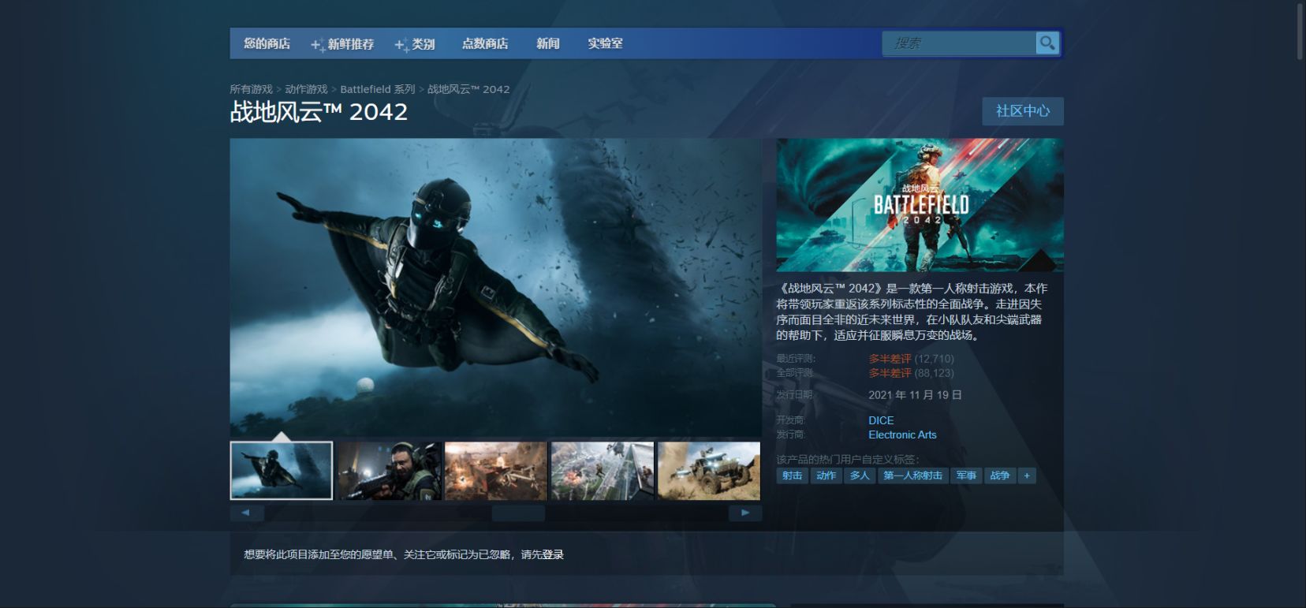1306x608 pixels.
Task: Click the DICE developer link
Action: (x=881, y=420)
